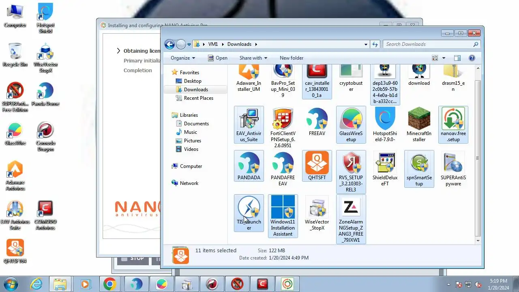Screen dimensions: 519x292
Task: Select the HotspotShield-7.9.0 installer
Action: [385, 125]
